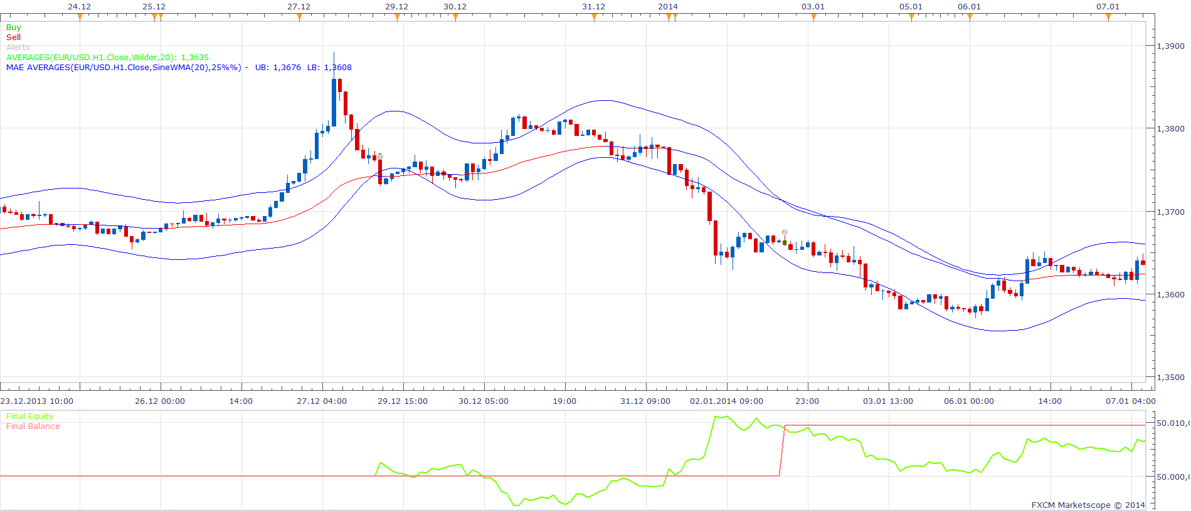Viewport: 1191px width, 511px height.
Task: Click the 50.010 equity axis label
Action: click(x=1173, y=423)
